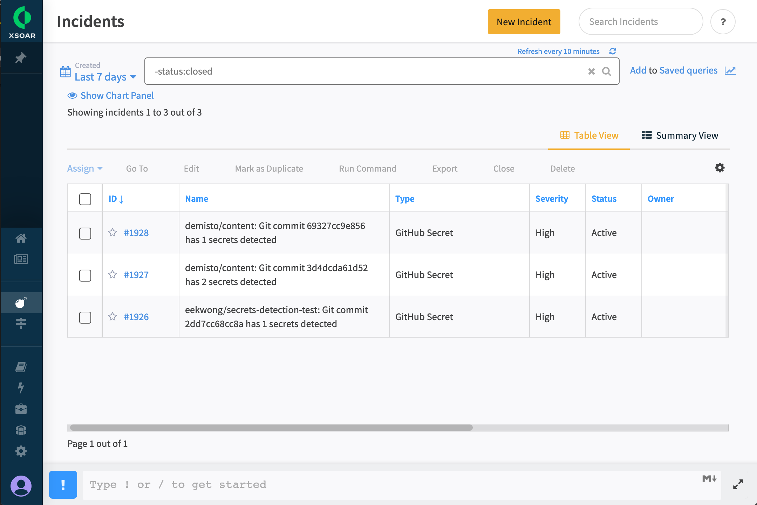Show Chart Panel via eye icon
This screenshot has width=757, height=505.
click(73, 96)
